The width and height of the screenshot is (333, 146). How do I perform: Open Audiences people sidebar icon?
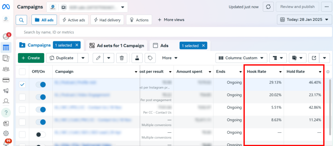pos(6,69)
